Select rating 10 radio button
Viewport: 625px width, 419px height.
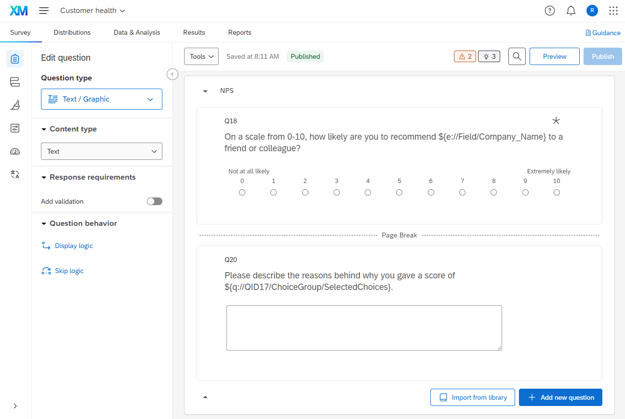[x=557, y=193]
